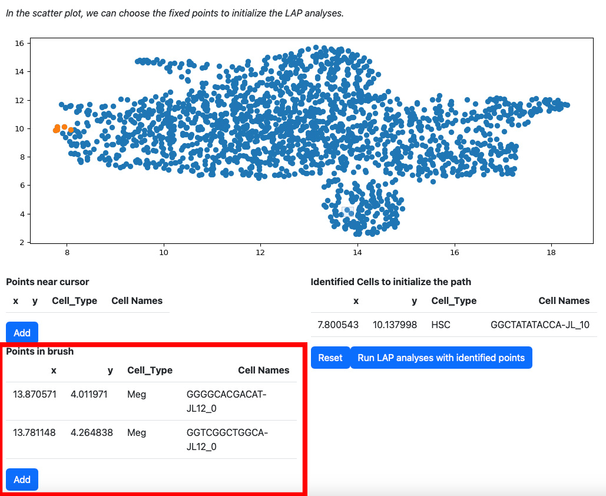
Task: Click the Add button under Points in brush
Action: click(x=22, y=480)
